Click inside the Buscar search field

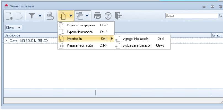[x=192, y=16]
